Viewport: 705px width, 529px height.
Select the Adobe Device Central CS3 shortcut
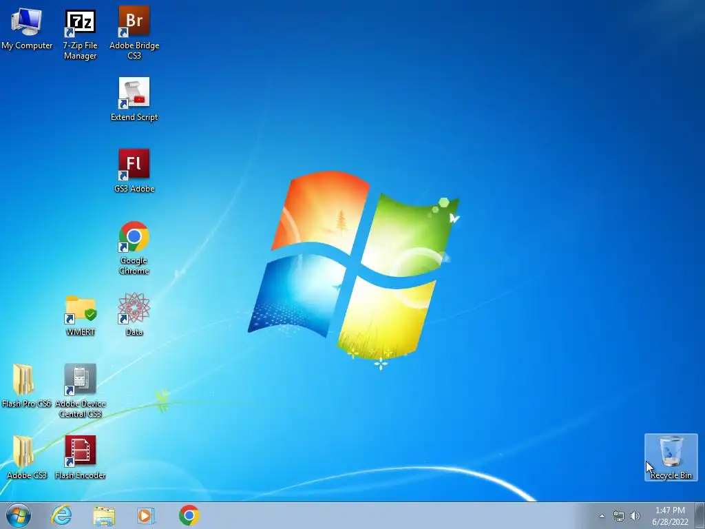pyautogui.click(x=80, y=391)
